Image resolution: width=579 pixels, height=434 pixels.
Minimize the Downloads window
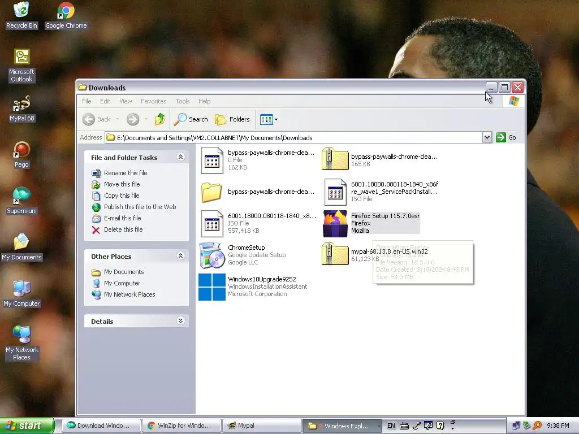click(x=491, y=88)
